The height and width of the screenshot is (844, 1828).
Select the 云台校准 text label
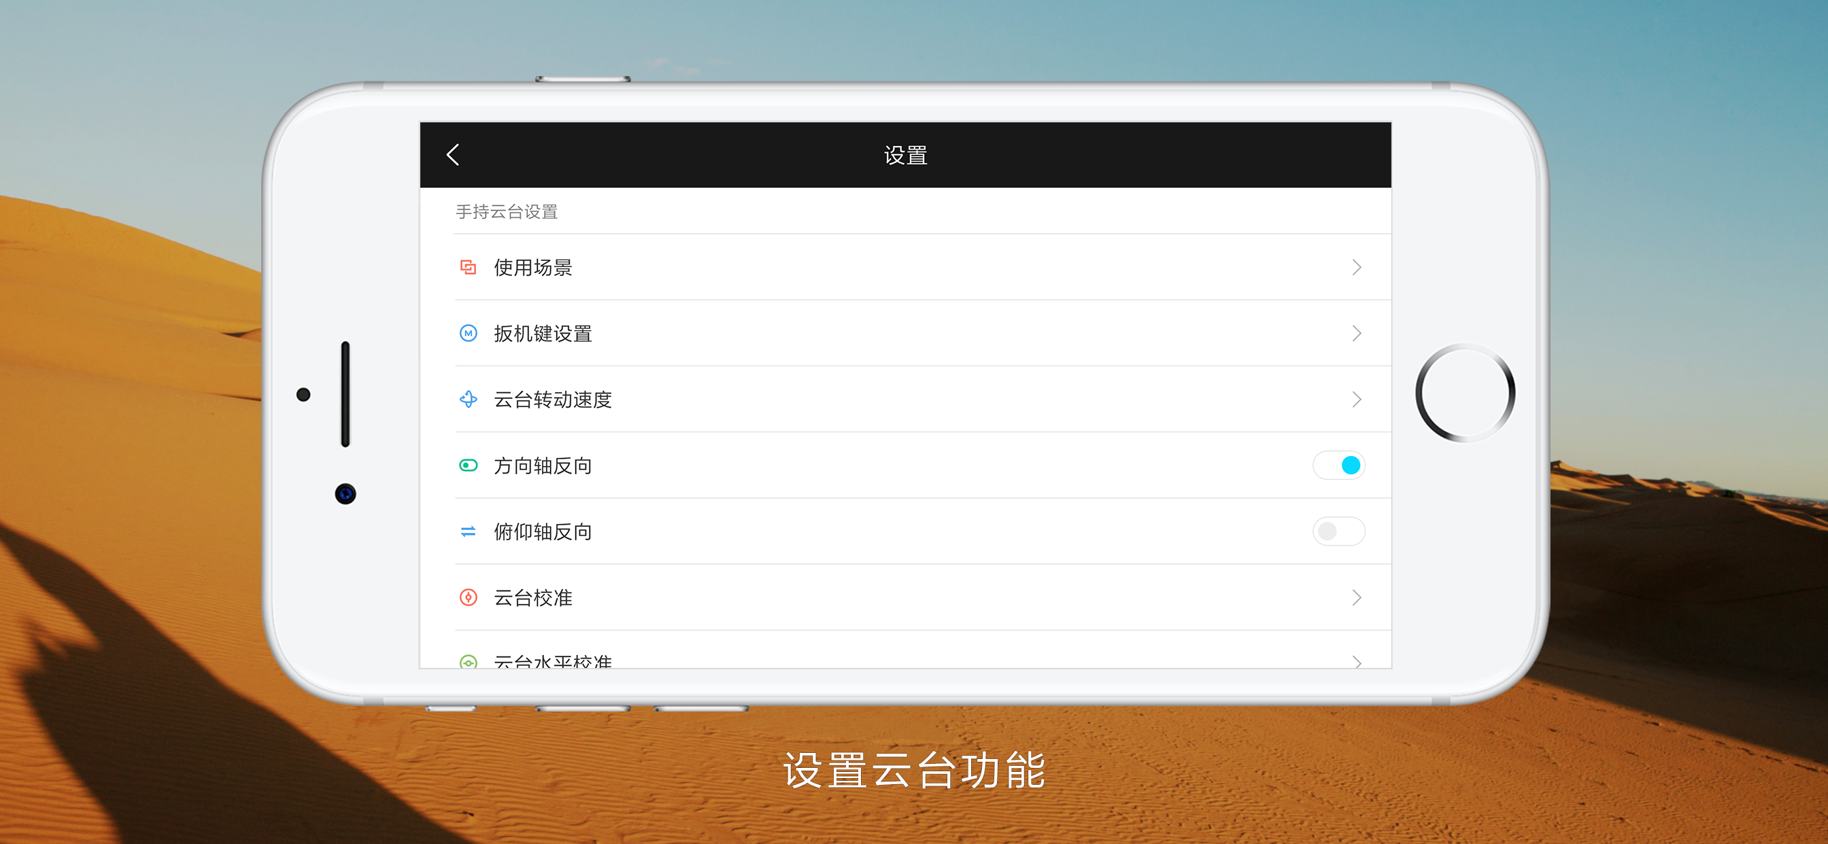533,597
